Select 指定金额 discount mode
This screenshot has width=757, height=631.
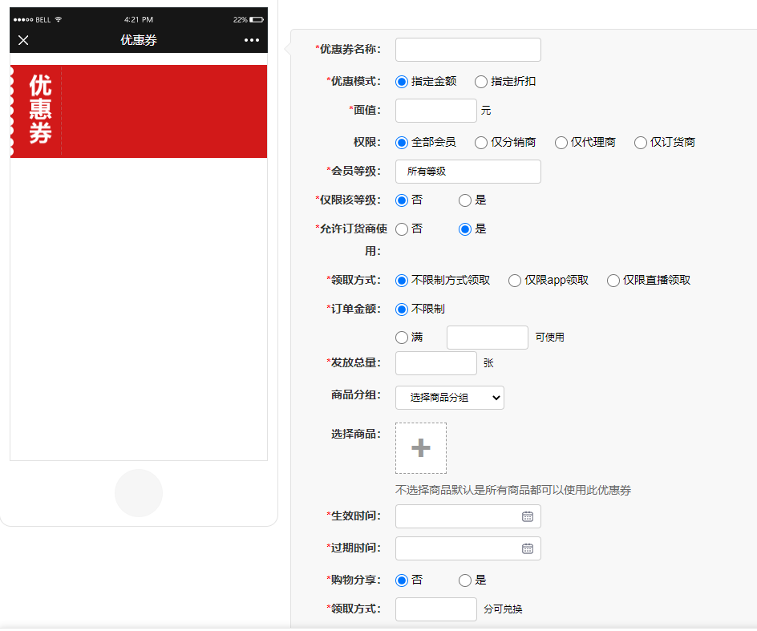[401, 82]
